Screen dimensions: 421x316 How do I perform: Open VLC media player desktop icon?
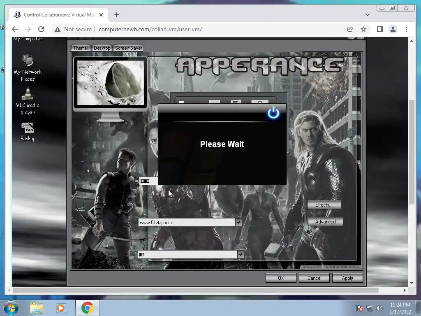[x=28, y=101]
